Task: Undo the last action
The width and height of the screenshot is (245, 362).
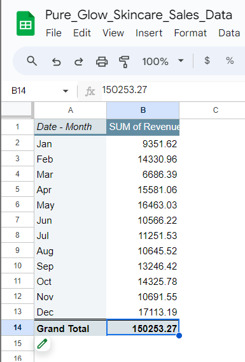Action: (56, 62)
